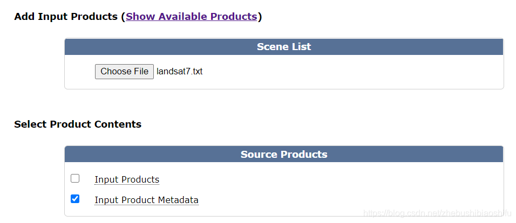
Task: Click the Scene List panel header
Action: pyautogui.click(x=284, y=47)
